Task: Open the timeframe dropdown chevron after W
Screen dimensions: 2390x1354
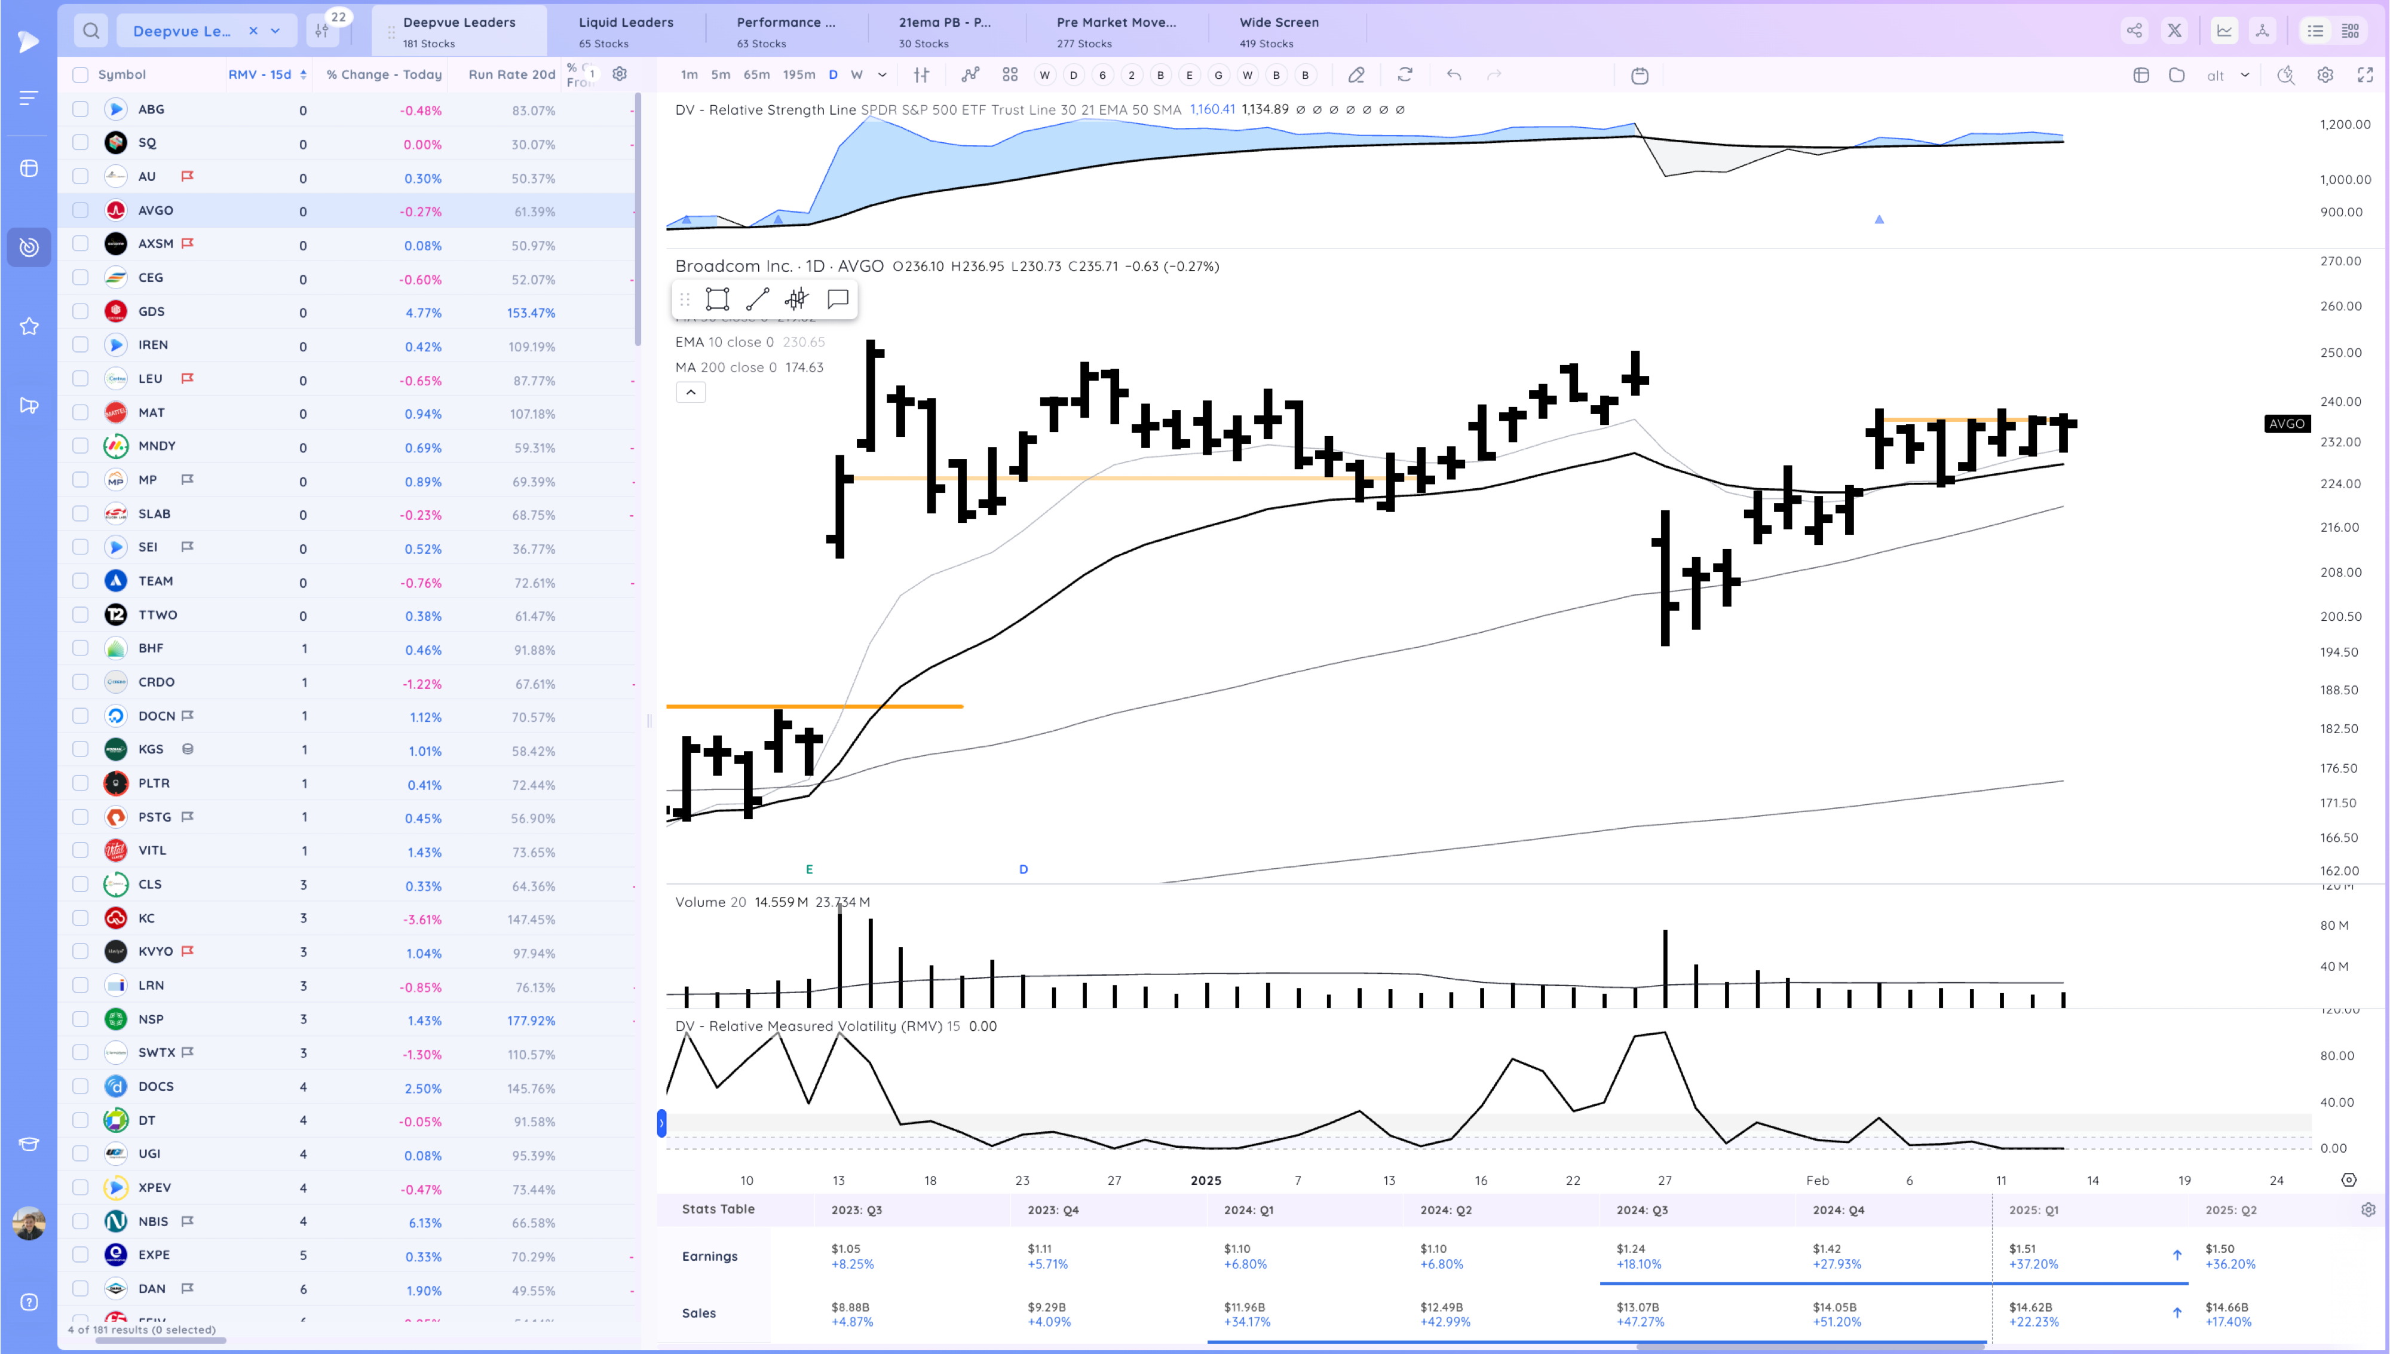Action: [x=882, y=75]
